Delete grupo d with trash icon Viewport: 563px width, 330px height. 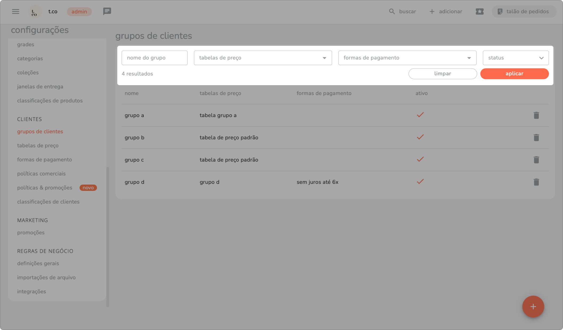pyautogui.click(x=536, y=182)
